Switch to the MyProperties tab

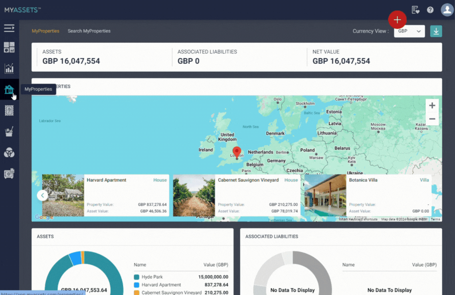pos(45,31)
